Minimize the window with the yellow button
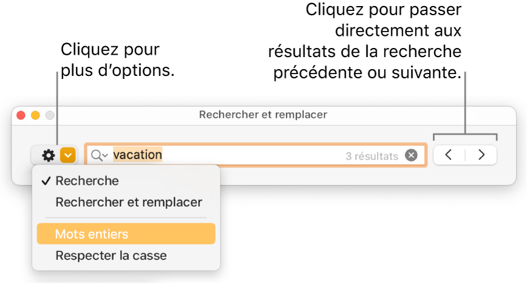 tap(35, 115)
